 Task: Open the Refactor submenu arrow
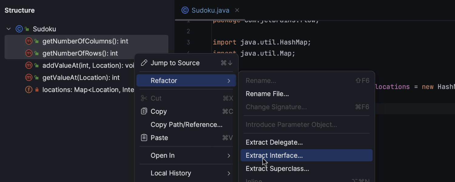[229, 81]
